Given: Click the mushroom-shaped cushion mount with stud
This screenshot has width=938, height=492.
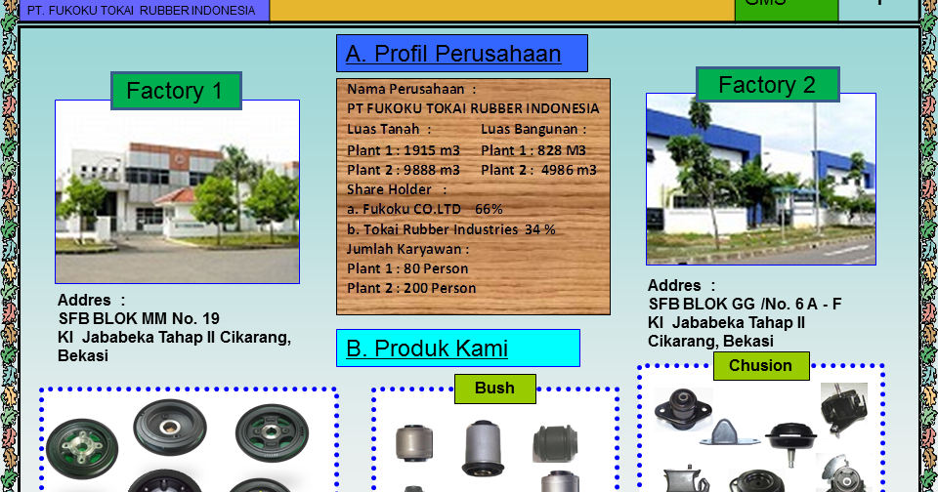Looking at the screenshot, I should (x=790, y=443).
